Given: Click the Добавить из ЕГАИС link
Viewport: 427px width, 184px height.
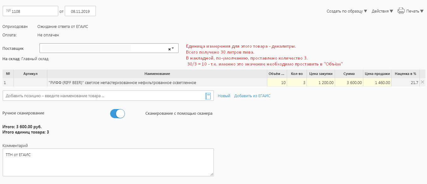Looking at the screenshot, I should (x=252, y=96).
